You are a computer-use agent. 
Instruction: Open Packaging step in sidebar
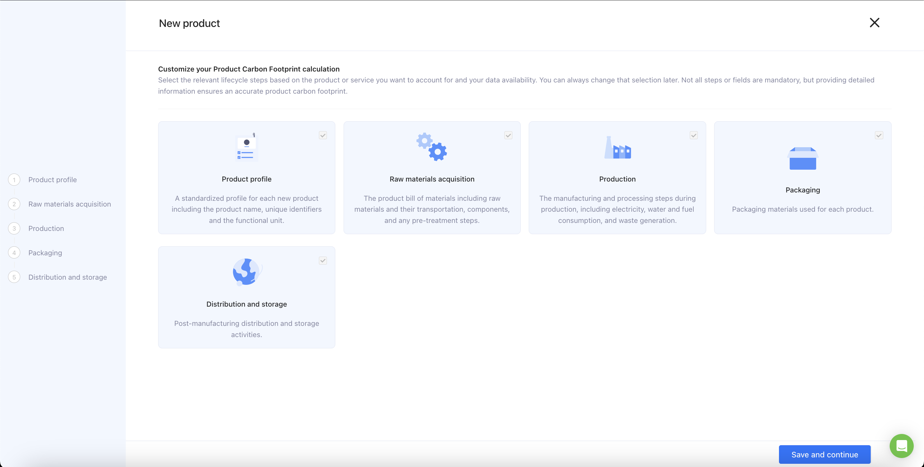pyautogui.click(x=45, y=253)
